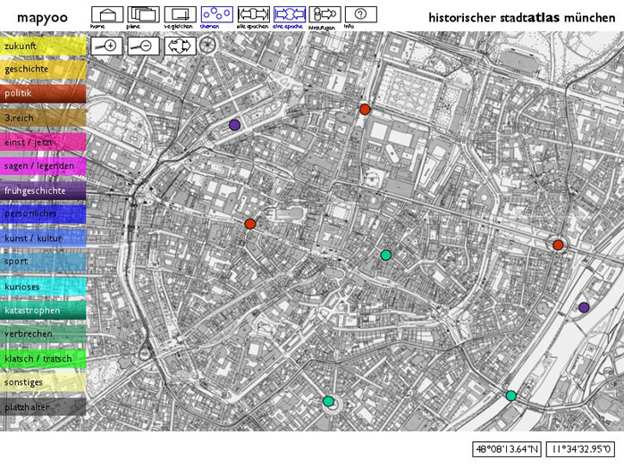
Task: Click the frühgeschichte purple color bar
Action: [x=43, y=190]
